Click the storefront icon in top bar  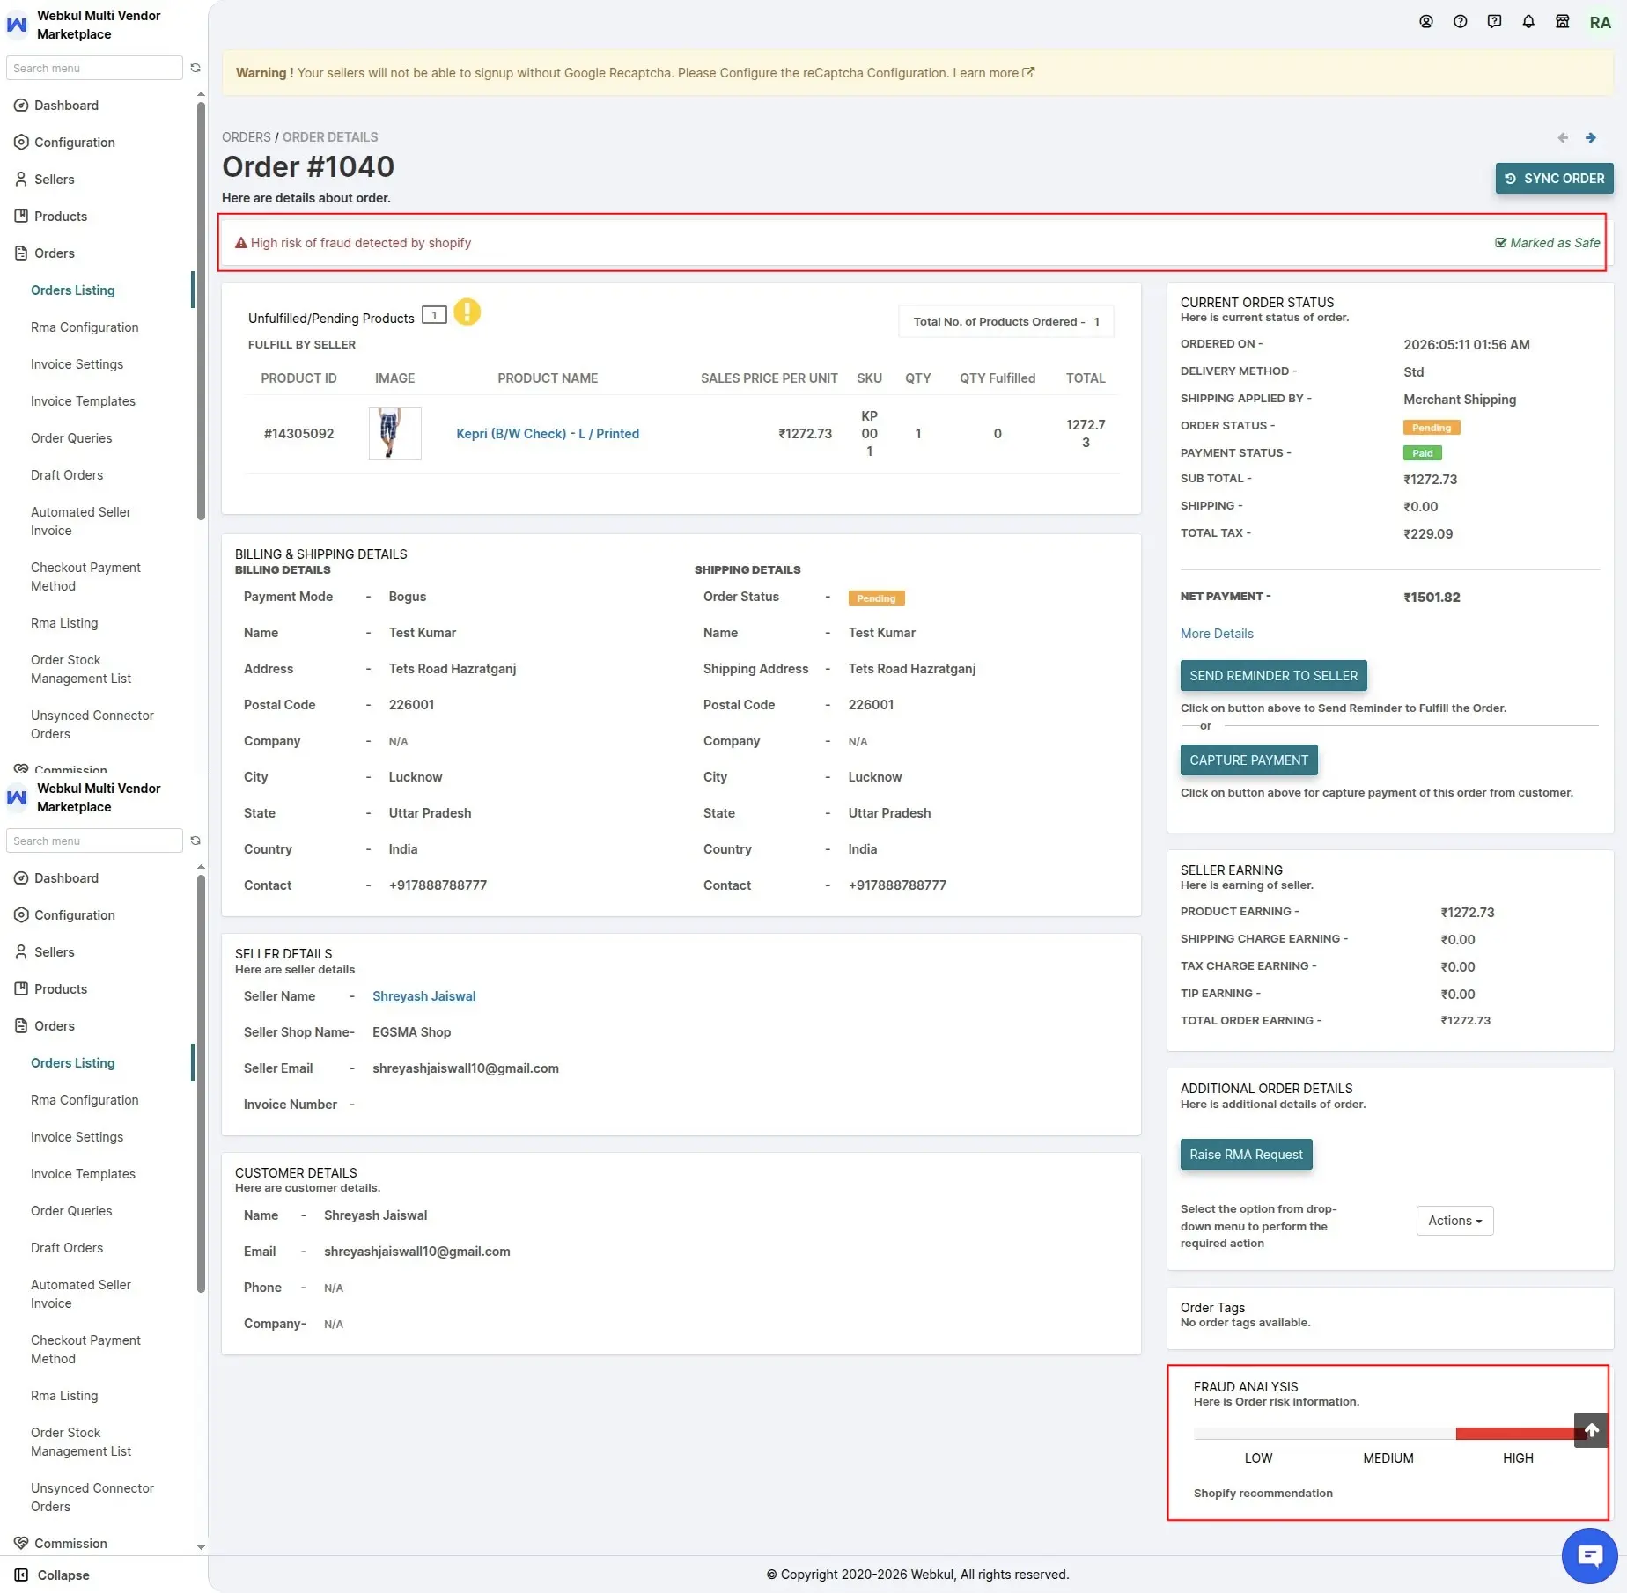(1563, 22)
